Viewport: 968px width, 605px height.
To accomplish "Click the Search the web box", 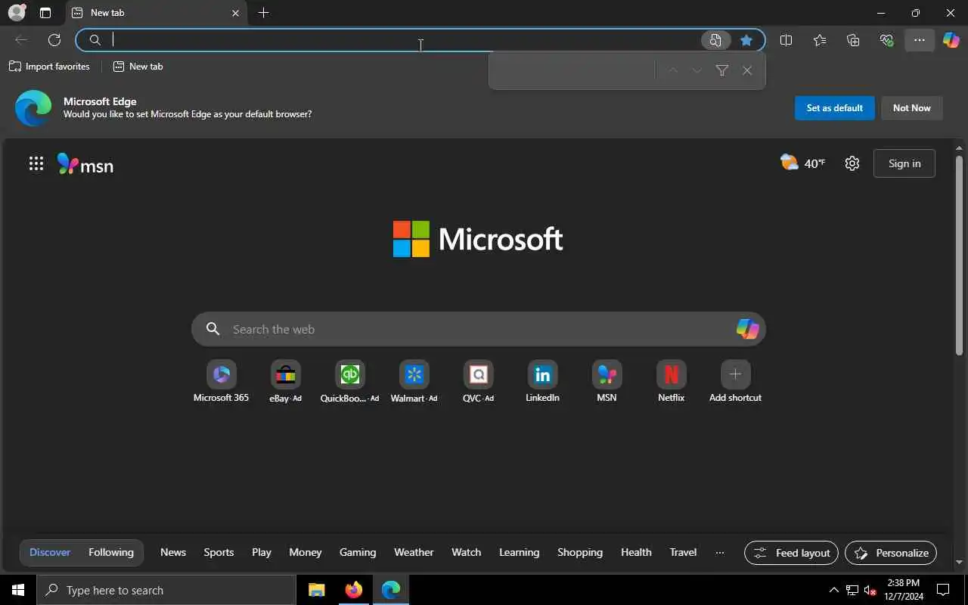I will [x=479, y=329].
